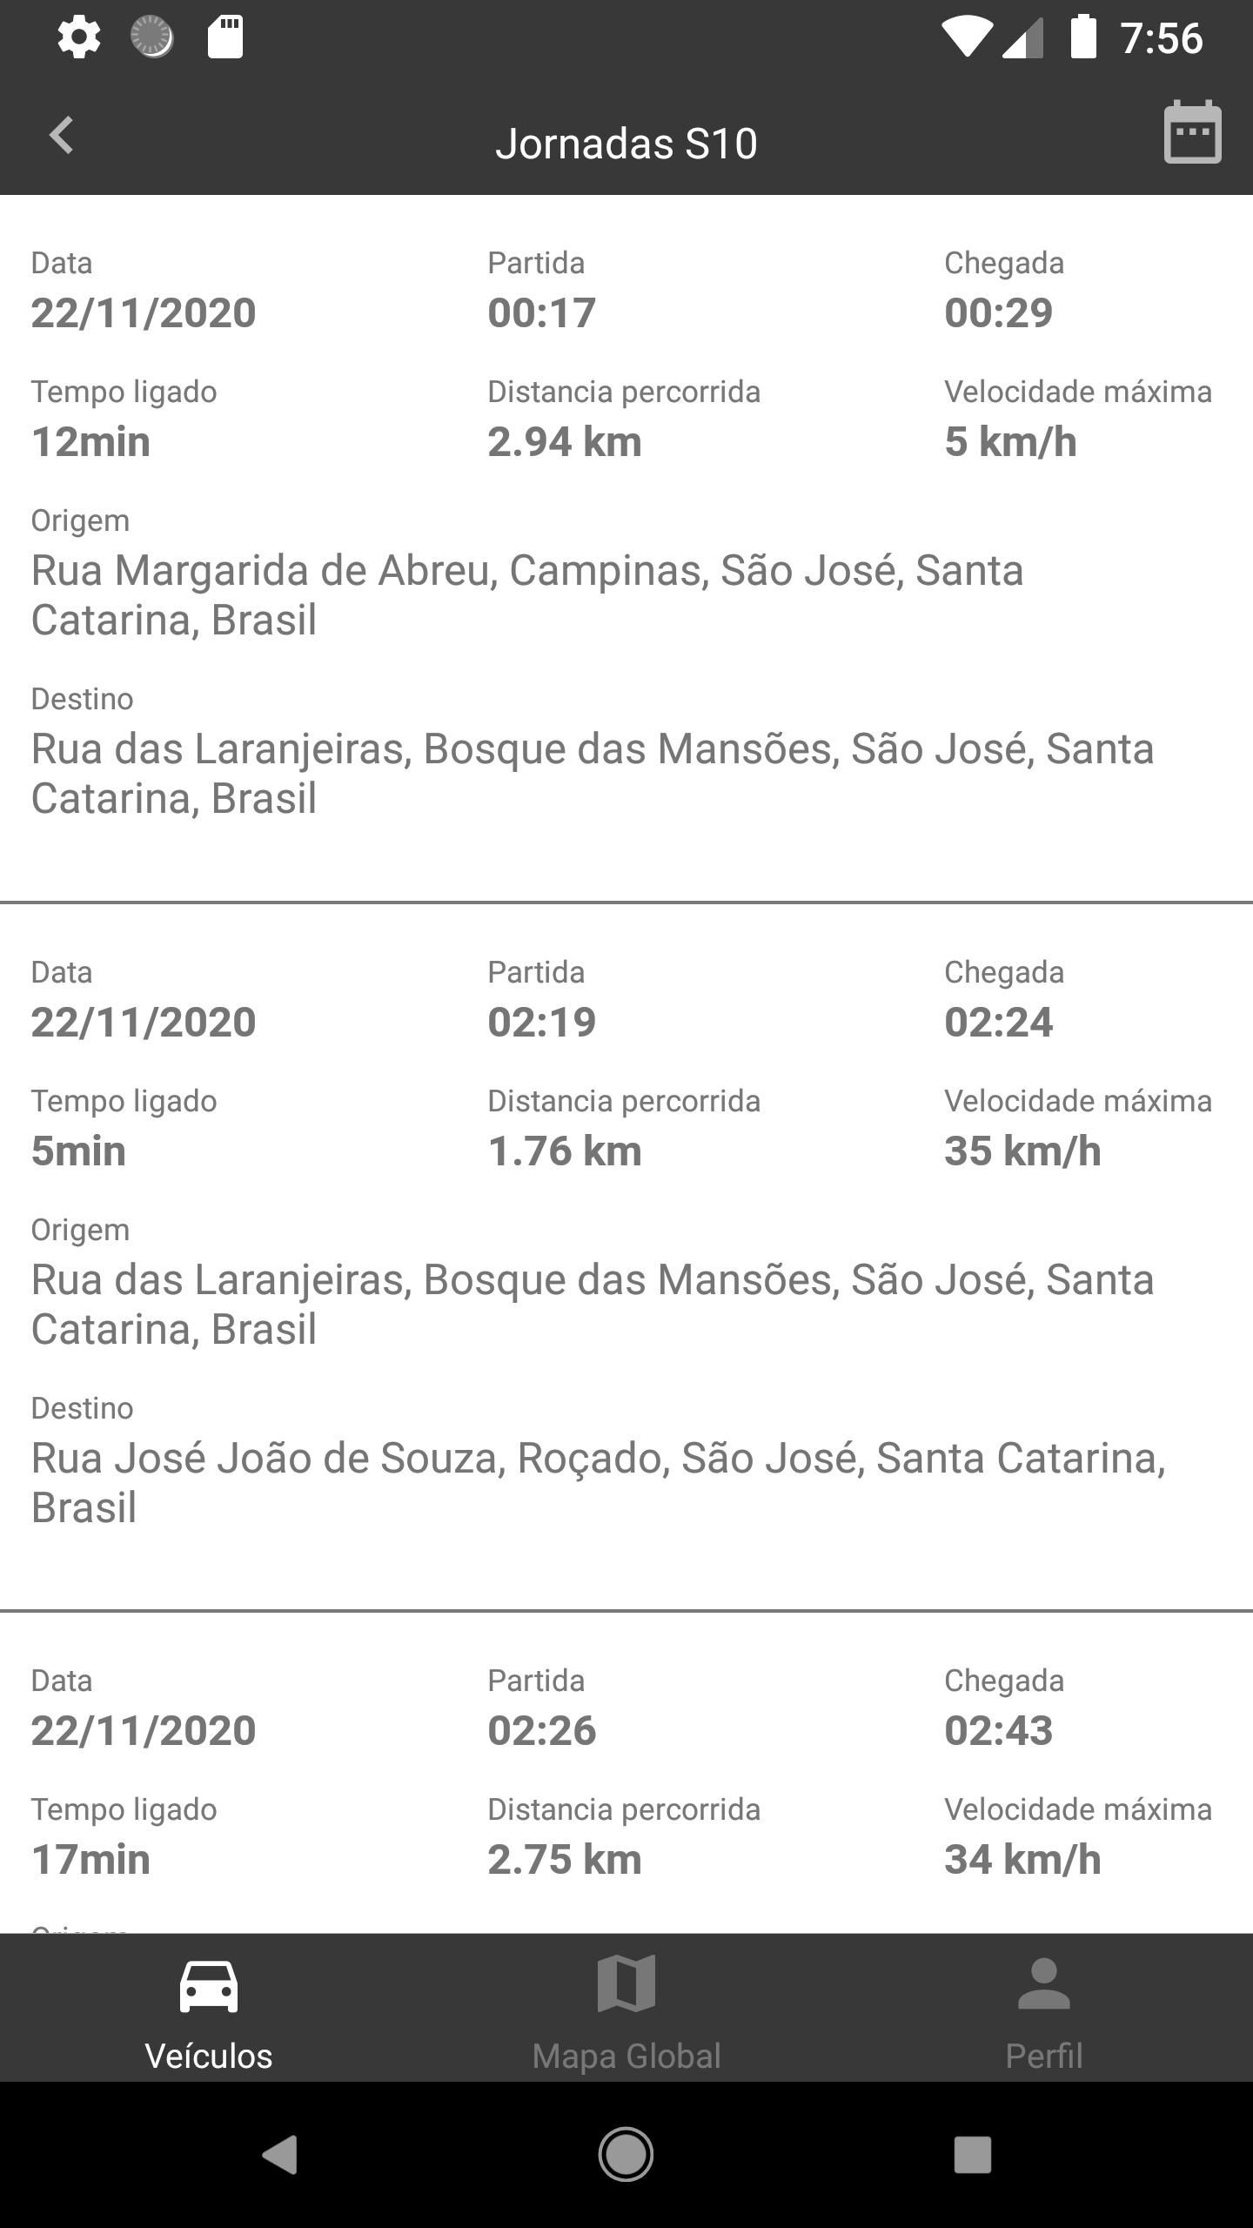Tap the back arrow in header

pos(61,136)
